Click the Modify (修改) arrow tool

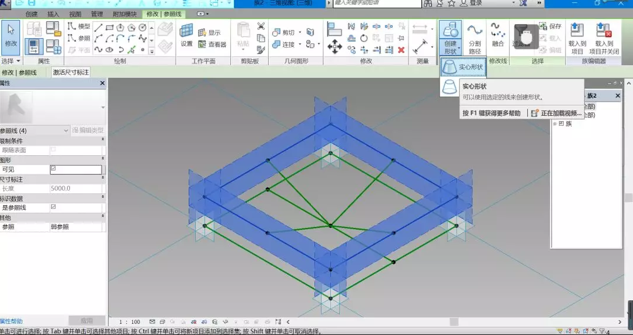[11, 36]
